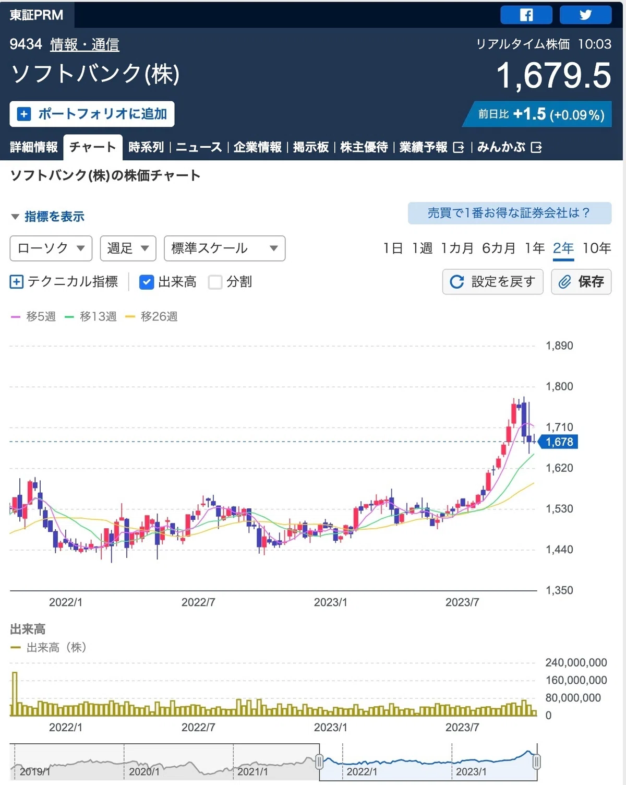Click the 保存 button

[x=581, y=282]
